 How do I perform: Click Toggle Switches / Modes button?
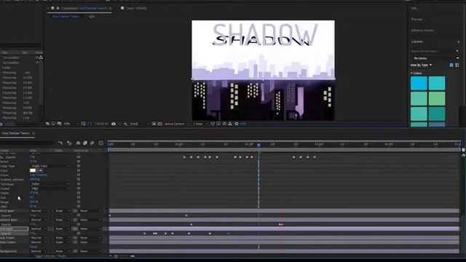[50, 255]
